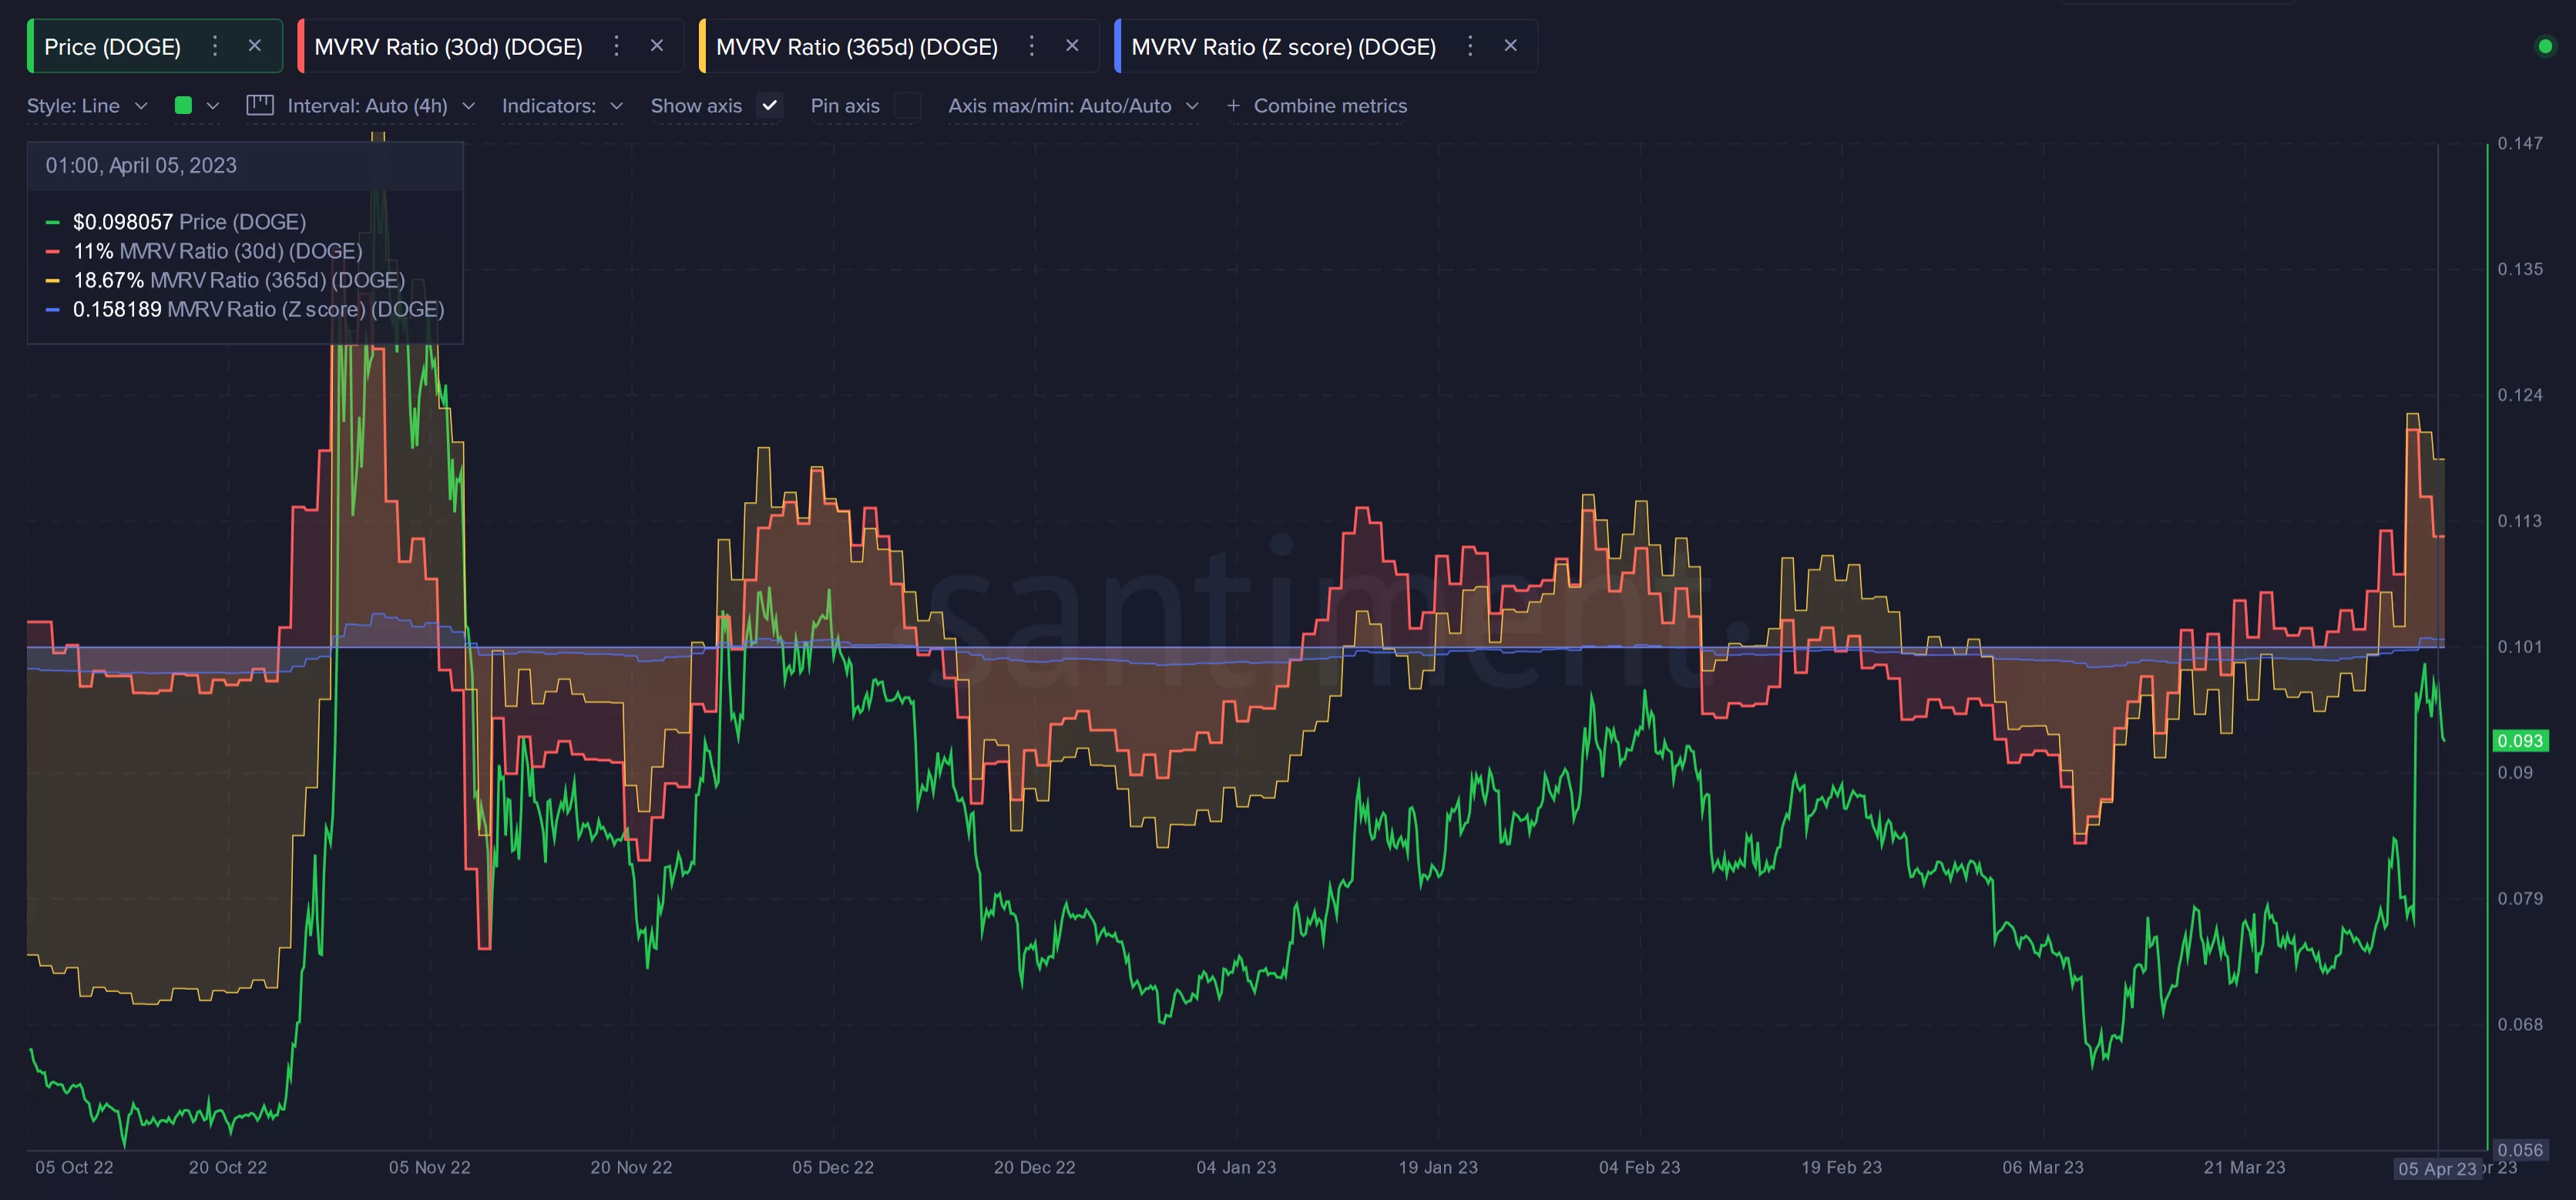Select the Price (DOGE) metric tab
Screen dimensions: 2576x1200
pyautogui.click(x=113, y=47)
